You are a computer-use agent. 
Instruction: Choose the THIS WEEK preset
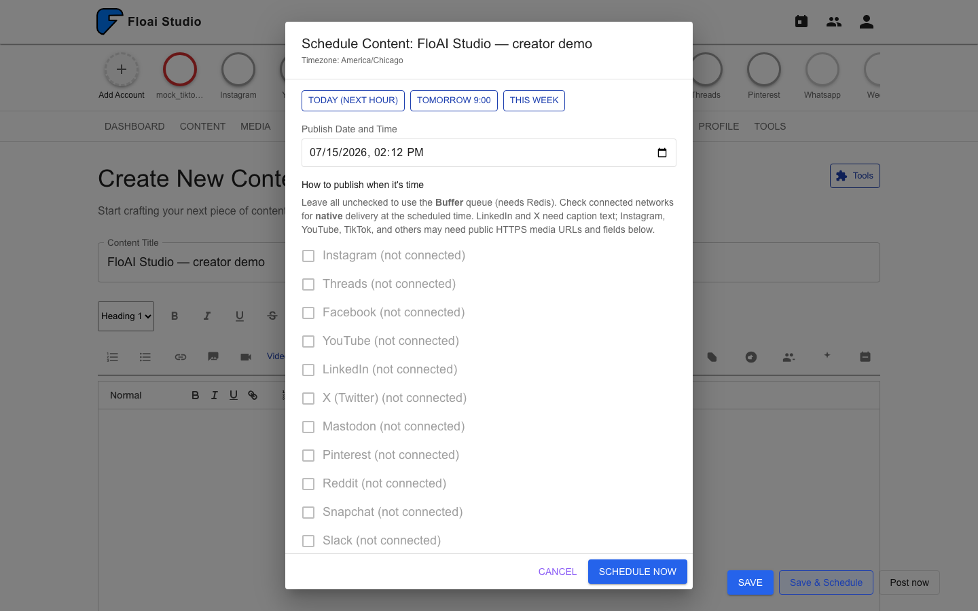click(534, 100)
